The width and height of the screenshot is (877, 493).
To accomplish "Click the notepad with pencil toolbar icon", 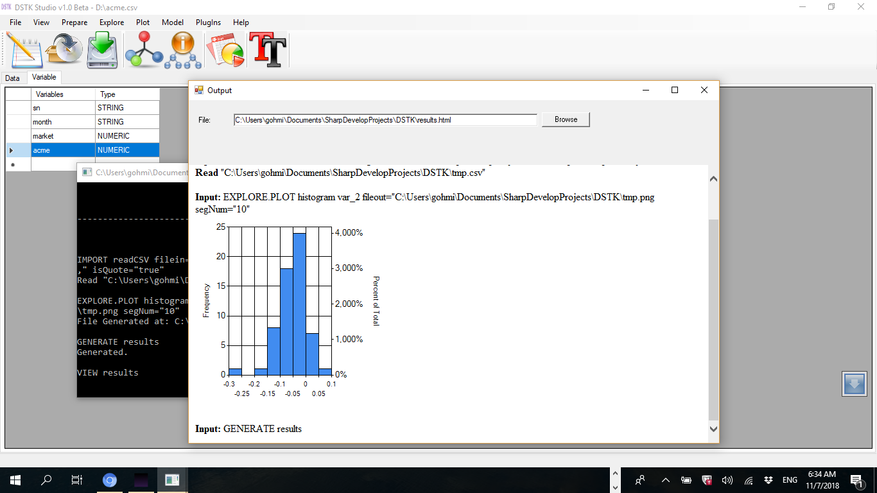I will point(24,50).
